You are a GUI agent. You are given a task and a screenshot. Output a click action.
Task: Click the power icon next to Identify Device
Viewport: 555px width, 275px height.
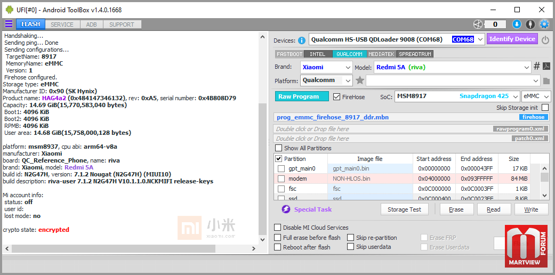point(545,39)
